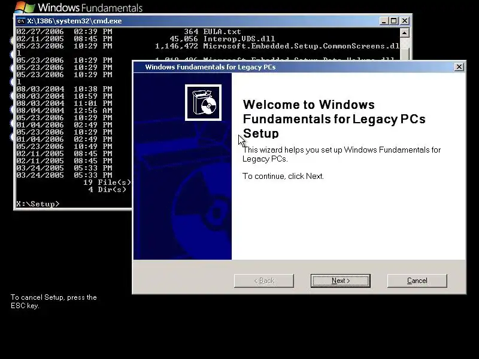Viewport: 479px width, 359px height.
Task: Minimize the cmd.exe window
Action: pos(384,21)
